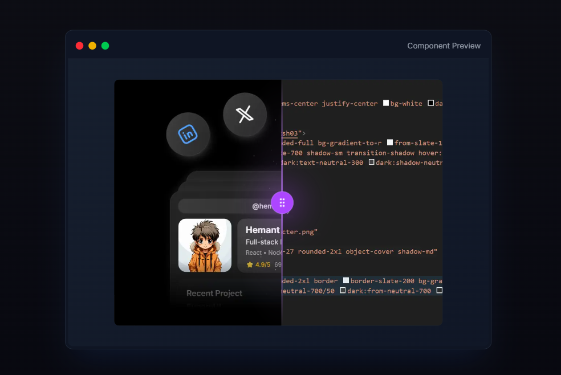Select the anime character avatar image
This screenshot has width=561, height=375.
tap(205, 246)
